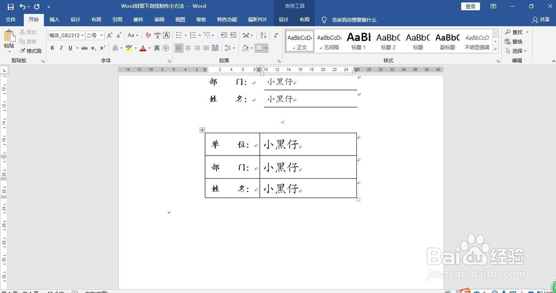Viewport: 556px width, 293px height.
Task: Switch to the Review (审阅) tab
Action: [159, 20]
